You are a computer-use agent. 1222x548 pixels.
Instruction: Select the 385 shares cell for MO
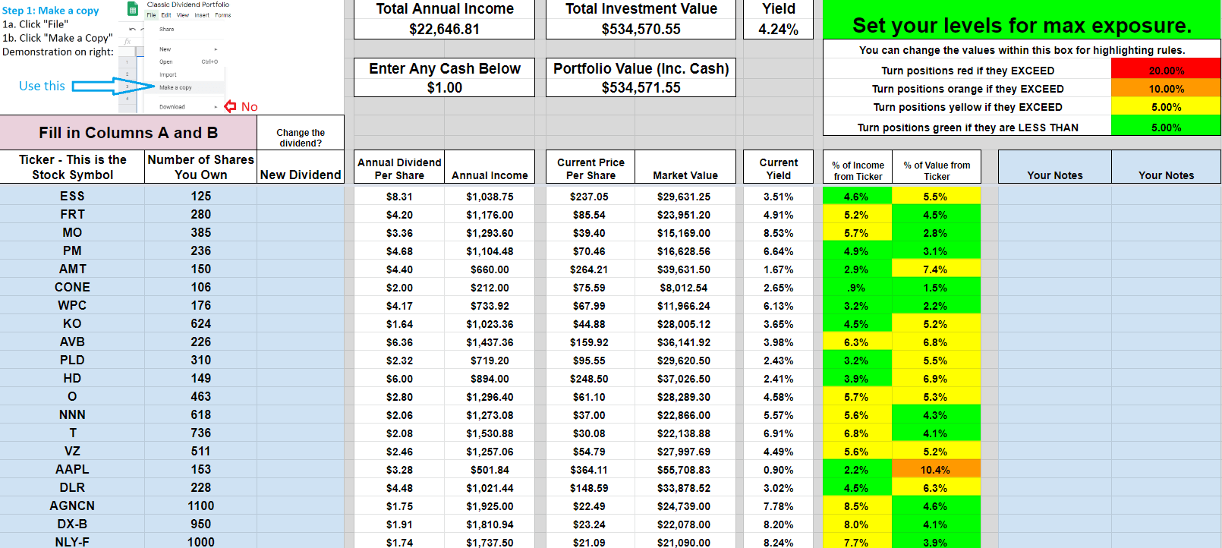coord(201,232)
